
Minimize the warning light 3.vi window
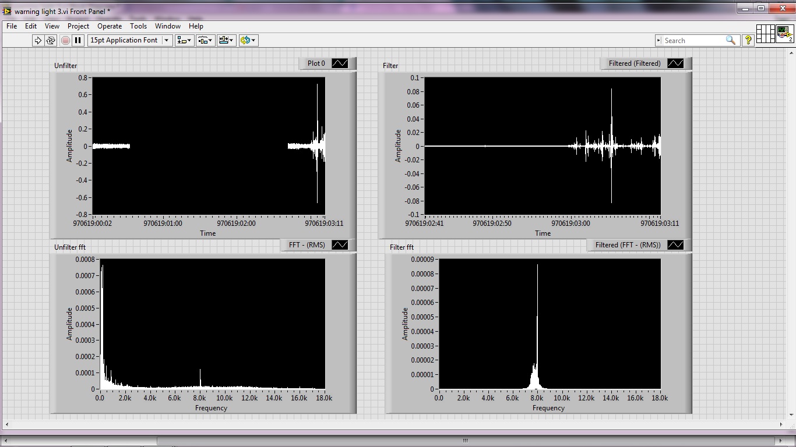click(745, 8)
